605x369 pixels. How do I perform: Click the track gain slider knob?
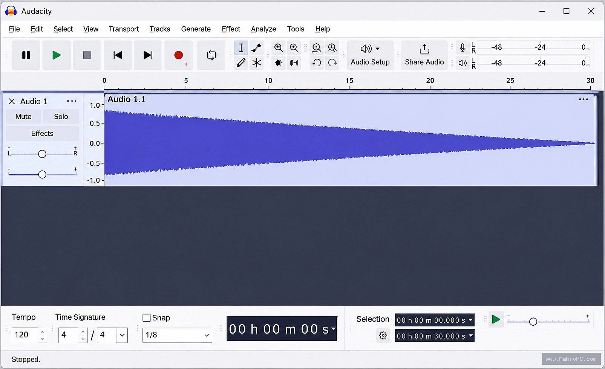coord(42,174)
